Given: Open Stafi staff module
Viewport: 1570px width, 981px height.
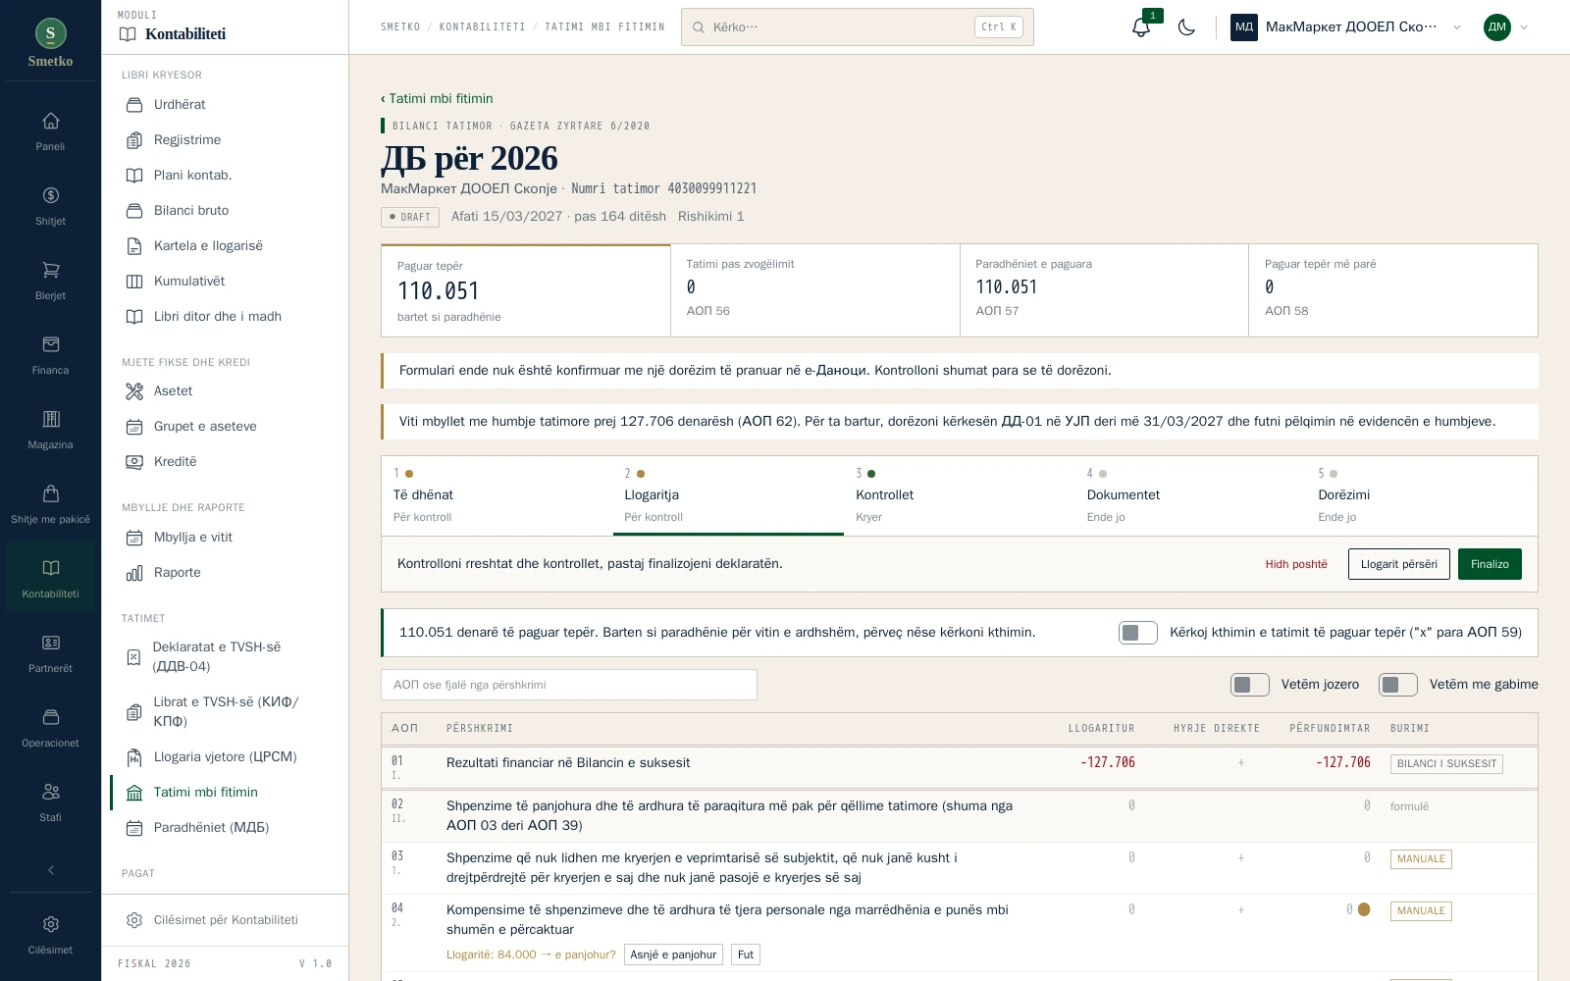Looking at the screenshot, I should [50, 802].
